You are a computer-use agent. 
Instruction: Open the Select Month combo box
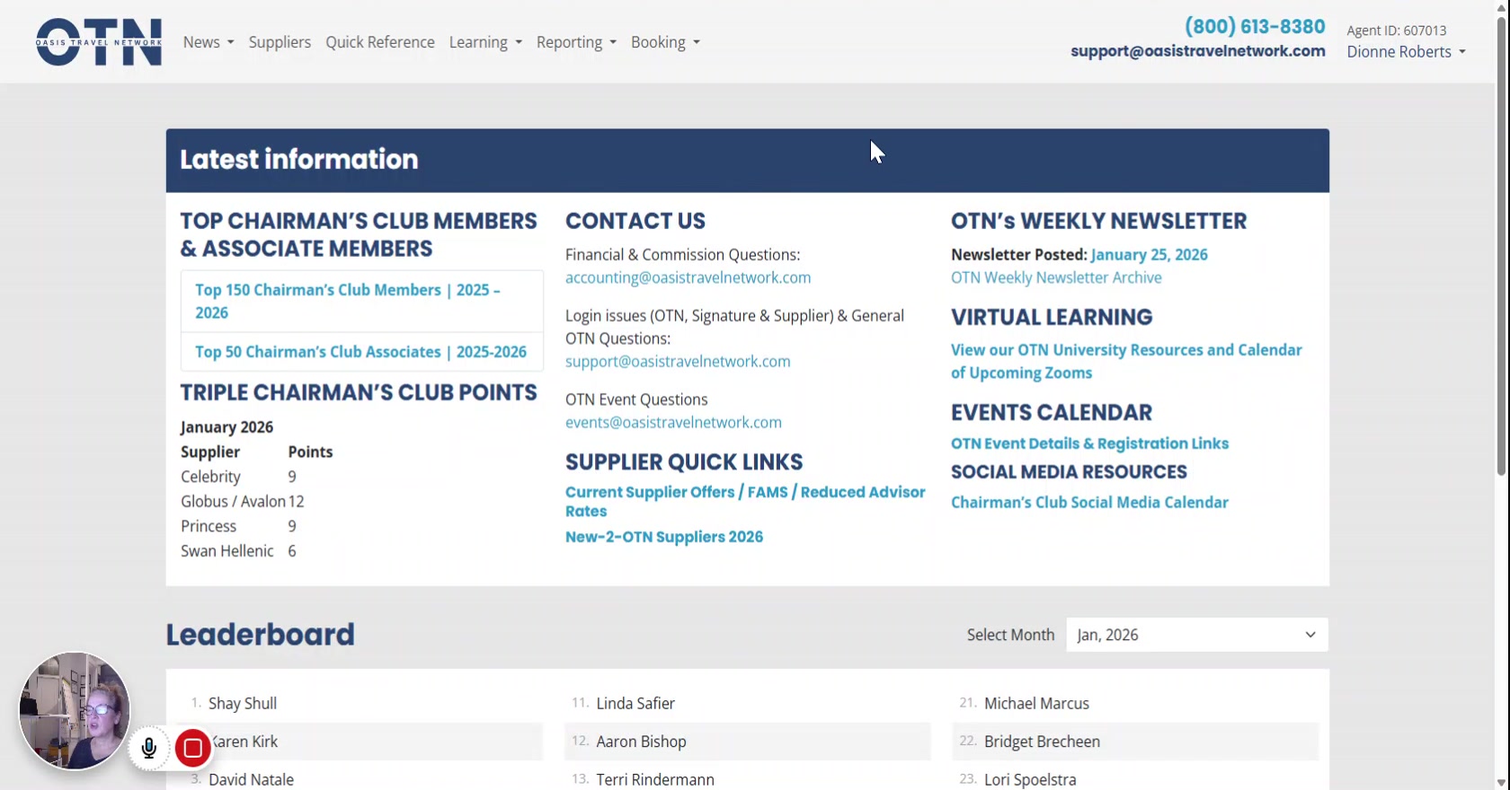[x=1196, y=635]
